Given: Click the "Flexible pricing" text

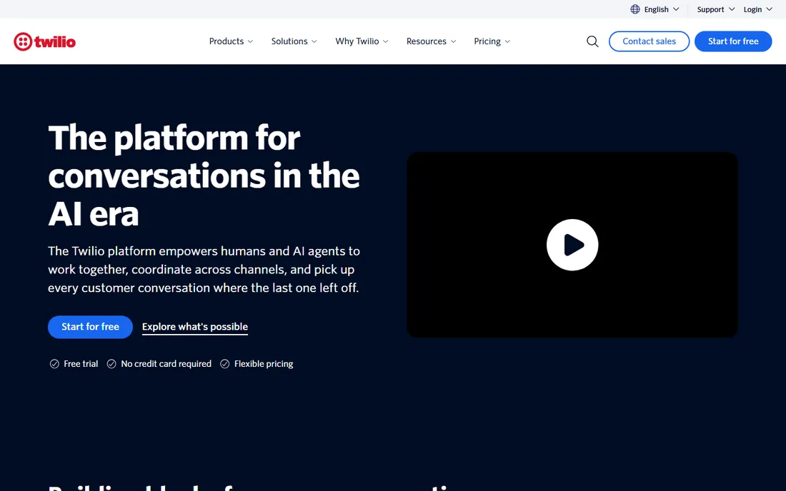Looking at the screenshot, I should tap(264, 364).
